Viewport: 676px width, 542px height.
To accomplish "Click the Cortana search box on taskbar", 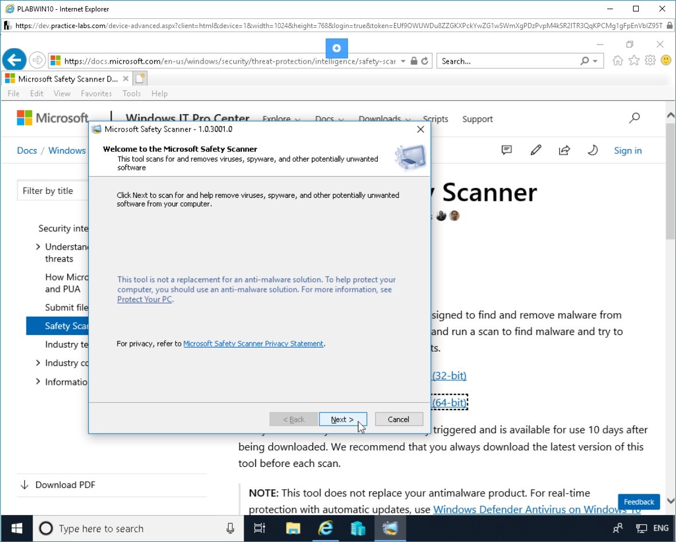I will [138, 528].
